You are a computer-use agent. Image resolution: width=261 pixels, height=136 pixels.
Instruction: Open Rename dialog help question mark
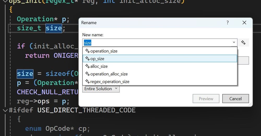click(228, 22)
